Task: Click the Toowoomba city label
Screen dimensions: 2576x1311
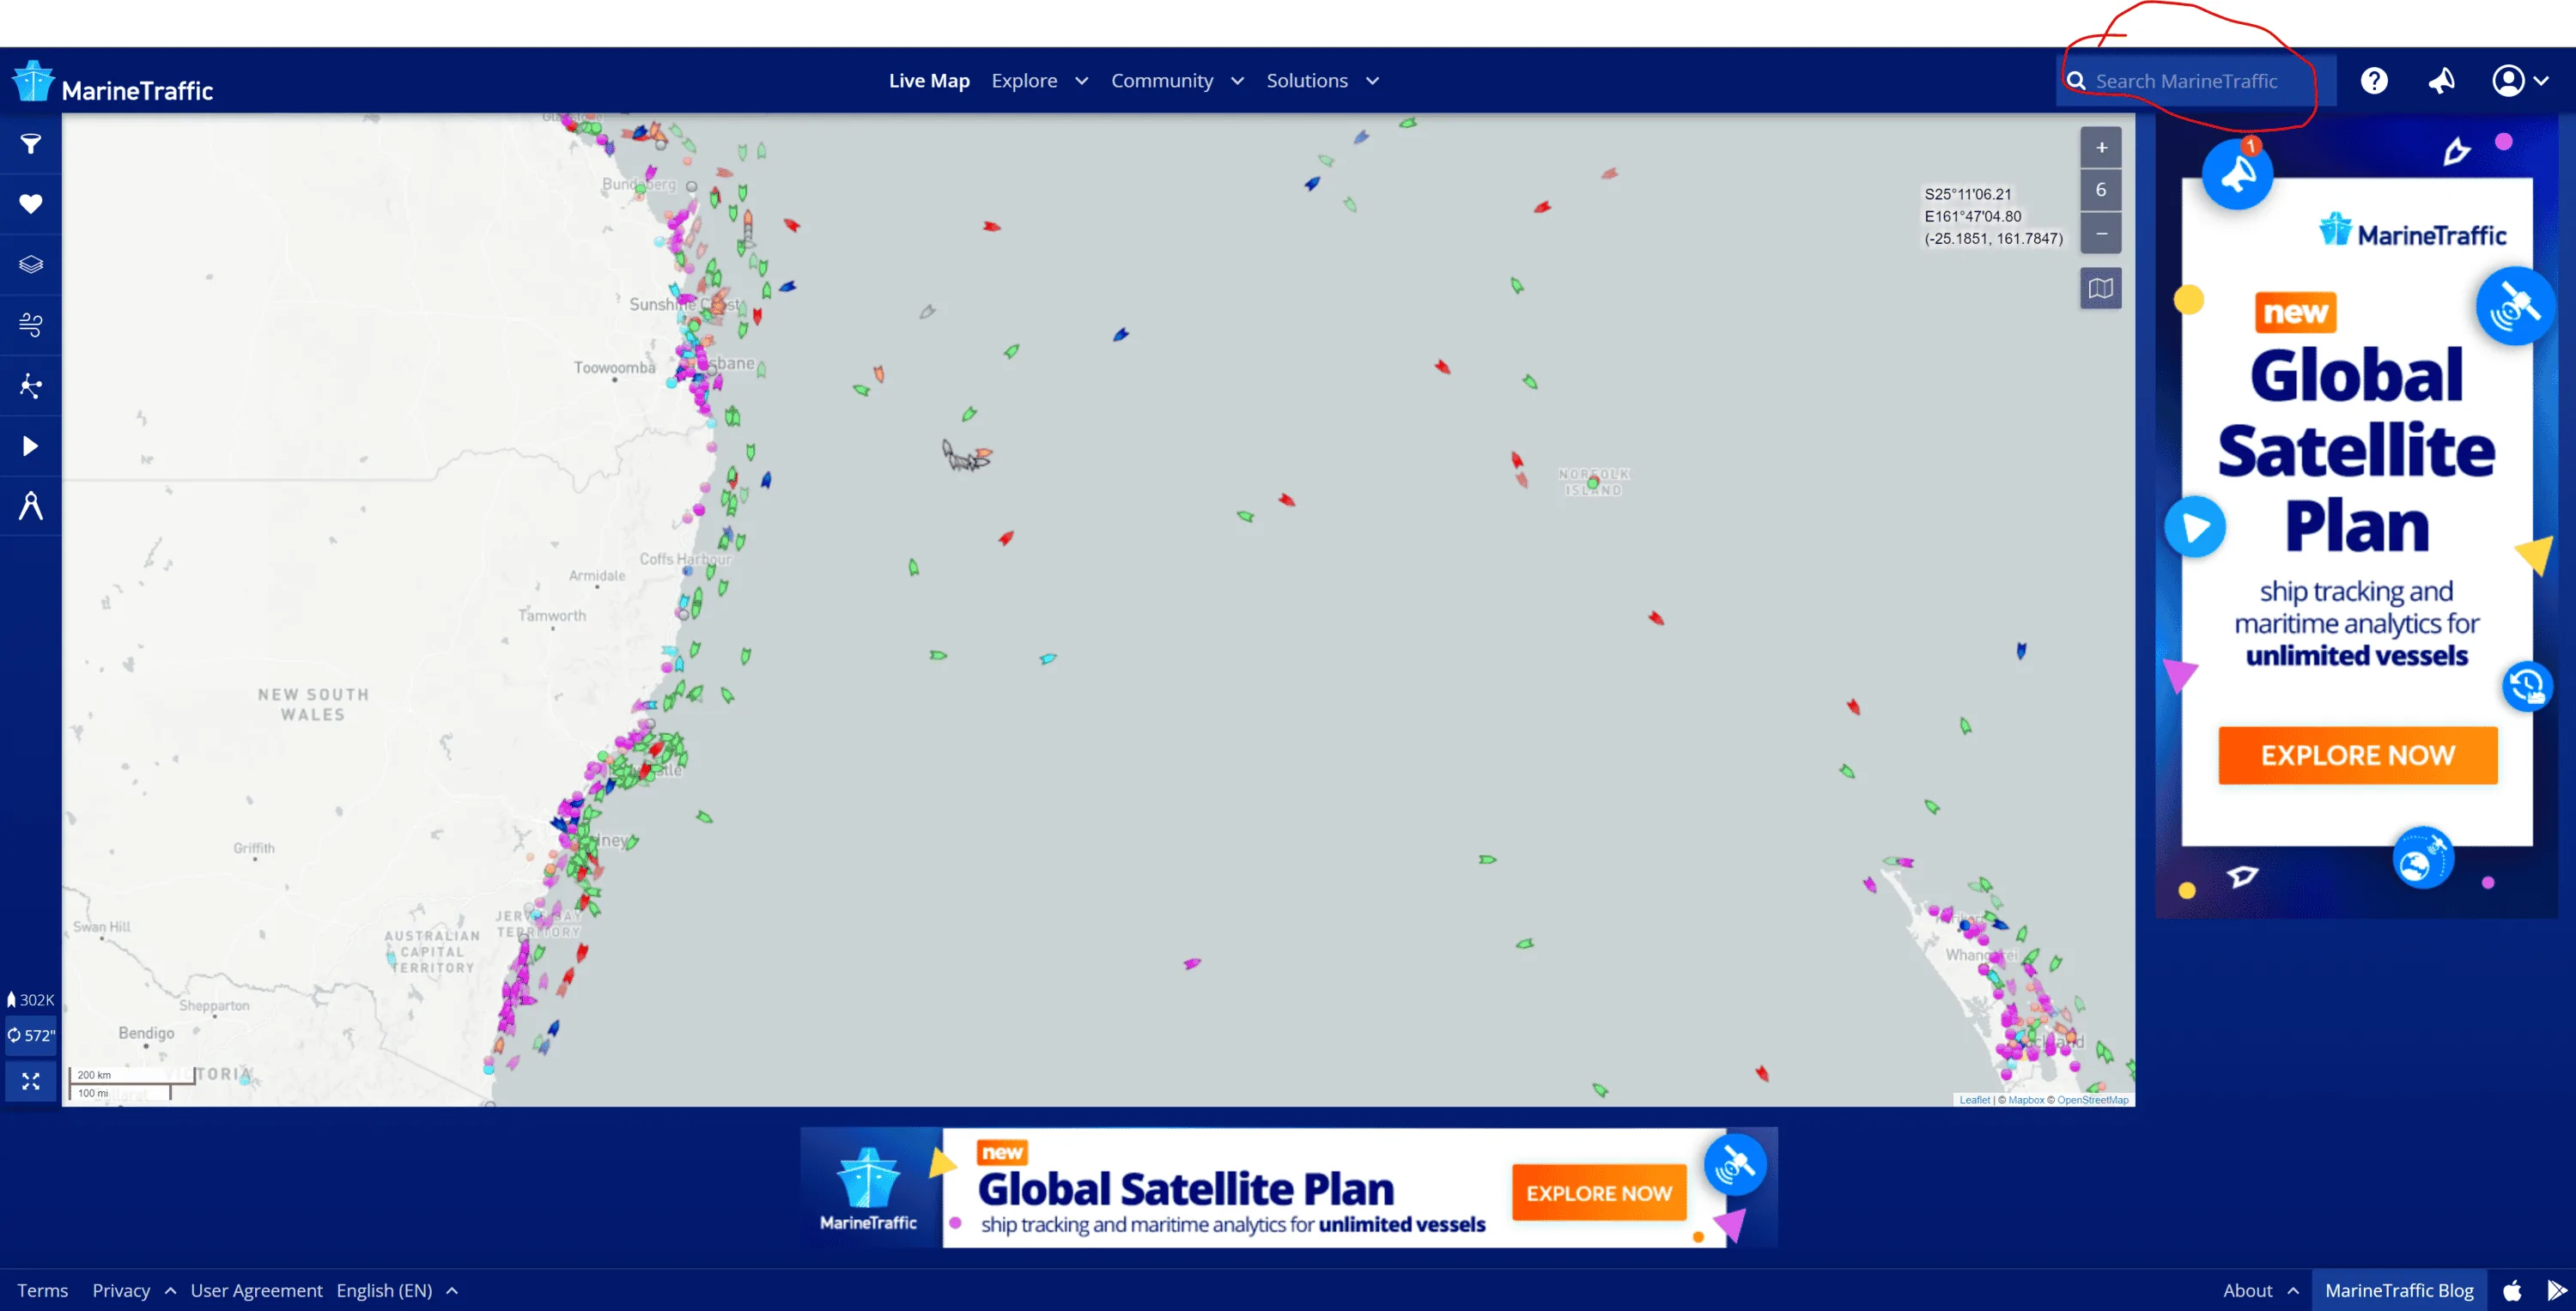Action: pyautogui.click(x=614, y=368)
